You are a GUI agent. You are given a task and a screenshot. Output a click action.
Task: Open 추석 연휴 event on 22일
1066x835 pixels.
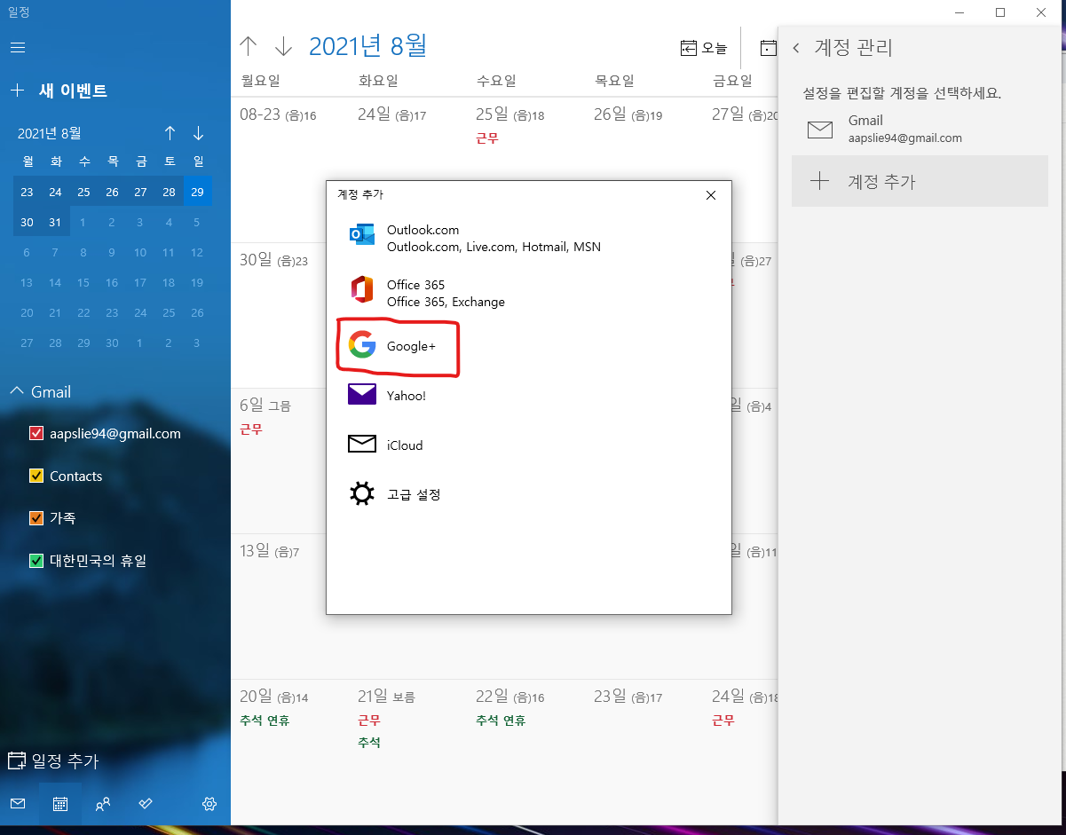click(x=501, y=721)
